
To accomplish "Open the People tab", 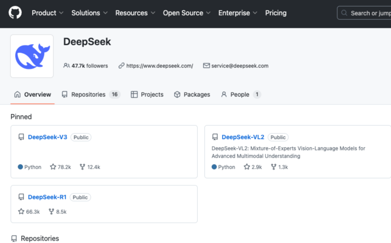I will pos(240,95).
